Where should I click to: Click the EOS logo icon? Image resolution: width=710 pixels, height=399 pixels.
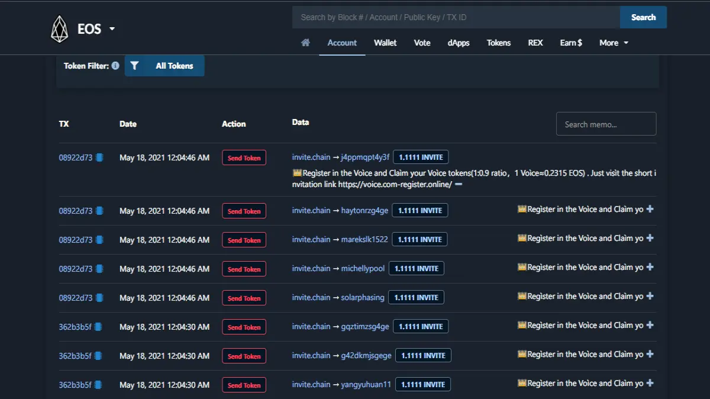tap(59, 29)
